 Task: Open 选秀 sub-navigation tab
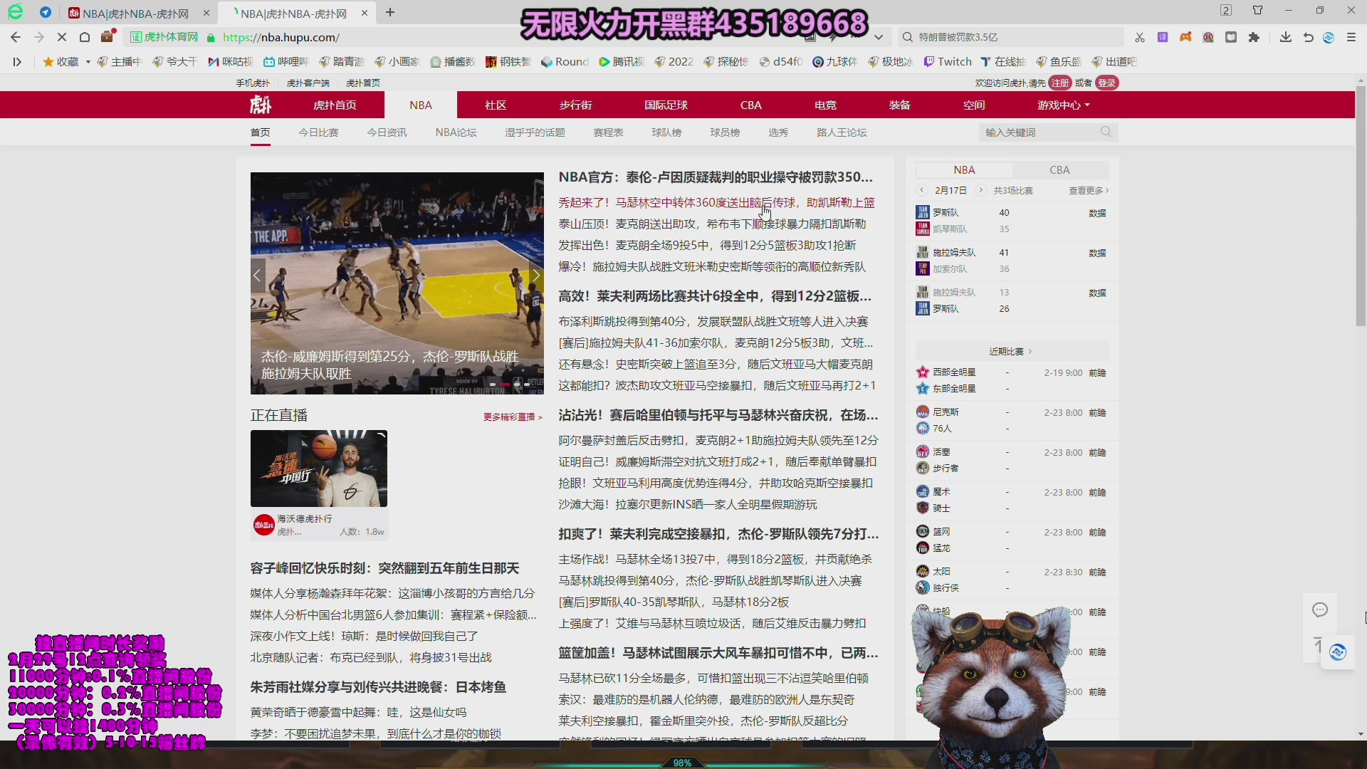point(778,132)
